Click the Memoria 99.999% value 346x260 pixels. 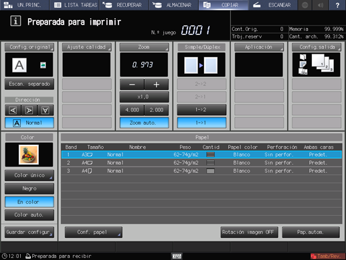pos(334,29)
